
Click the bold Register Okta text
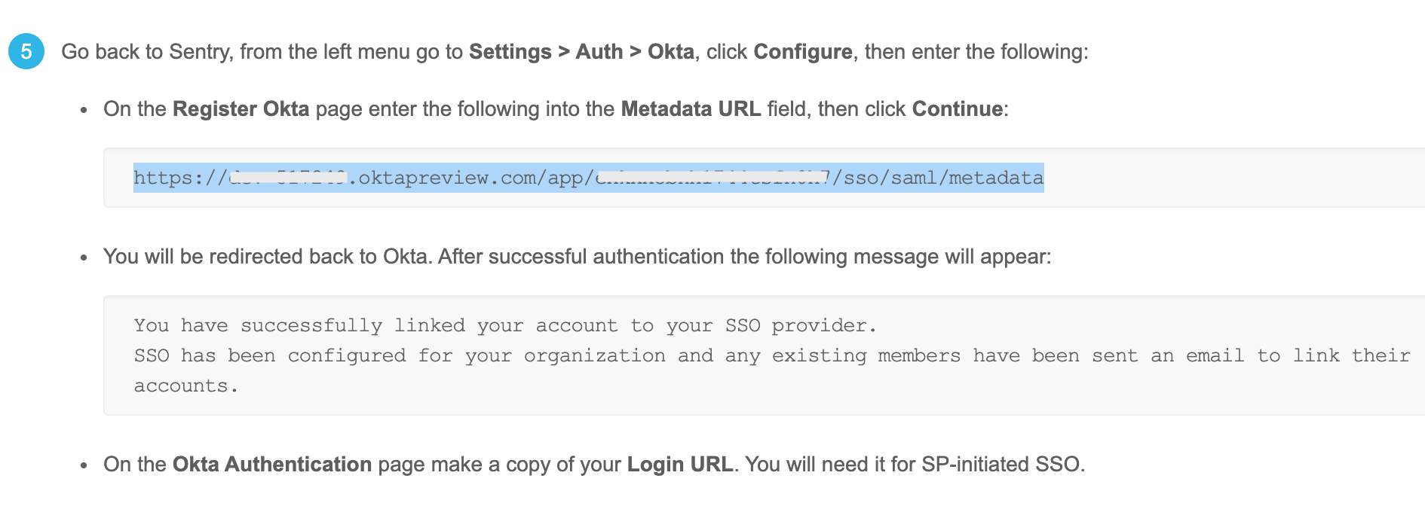[241, 109]
